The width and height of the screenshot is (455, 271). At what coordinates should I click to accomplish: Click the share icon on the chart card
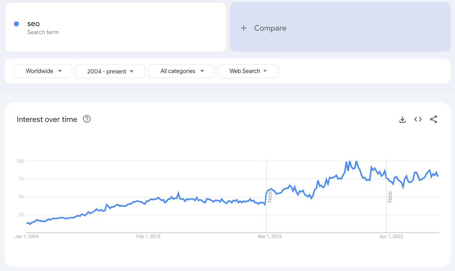(x=433, y=120)
